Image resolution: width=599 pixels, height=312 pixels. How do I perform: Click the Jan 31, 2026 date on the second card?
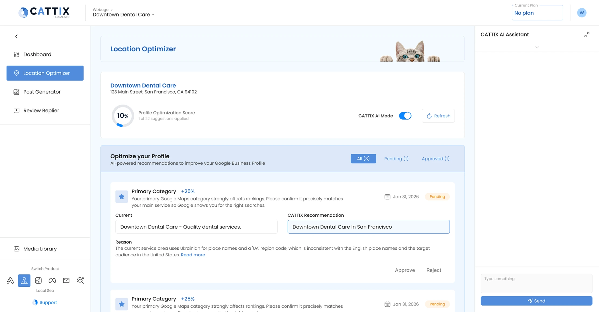coord(406,304)
